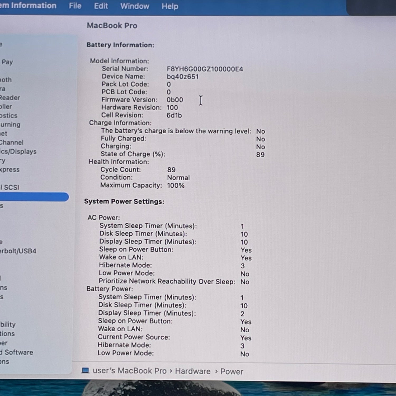Click "Disk Sleep Timer (Minutes):" under AC Power
This screenshot has height=396, width=396.
pos(143,234)
